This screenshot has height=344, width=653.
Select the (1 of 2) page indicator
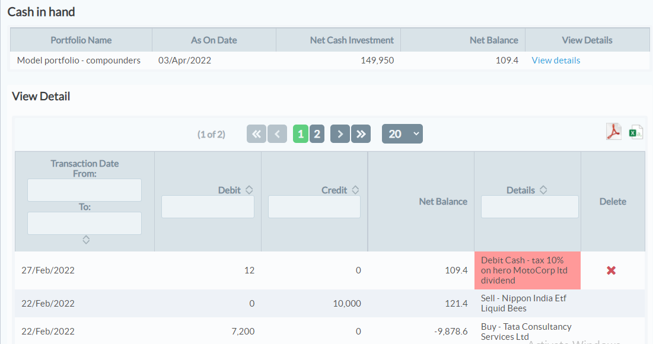211,135
